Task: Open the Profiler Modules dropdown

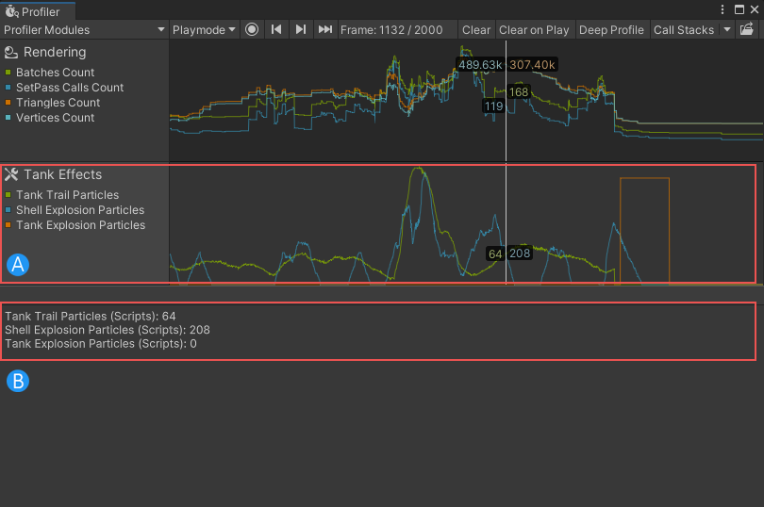Action: (84, 29)
